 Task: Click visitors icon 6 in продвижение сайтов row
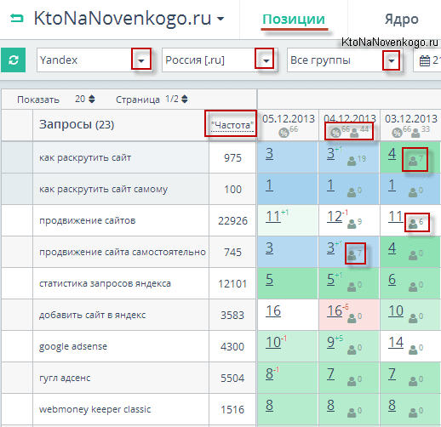[x=413, y=224]
